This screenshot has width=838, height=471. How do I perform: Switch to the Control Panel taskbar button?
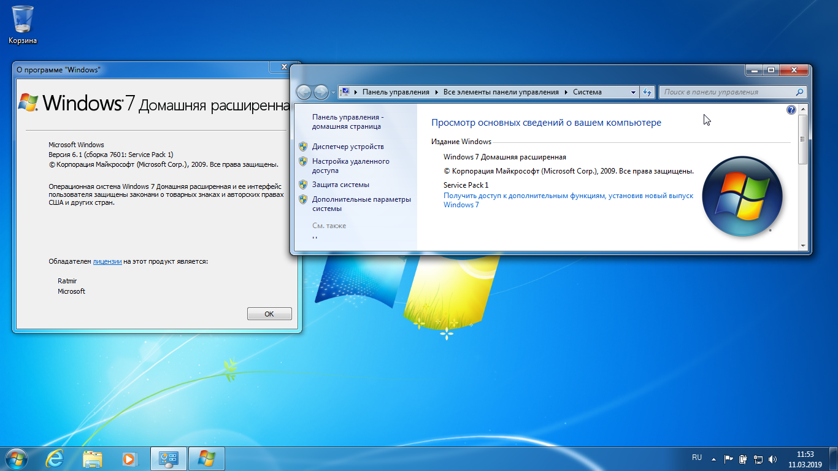tap(168, 458)
